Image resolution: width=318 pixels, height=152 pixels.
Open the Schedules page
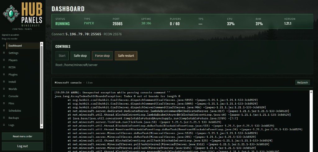pos(23,111)
